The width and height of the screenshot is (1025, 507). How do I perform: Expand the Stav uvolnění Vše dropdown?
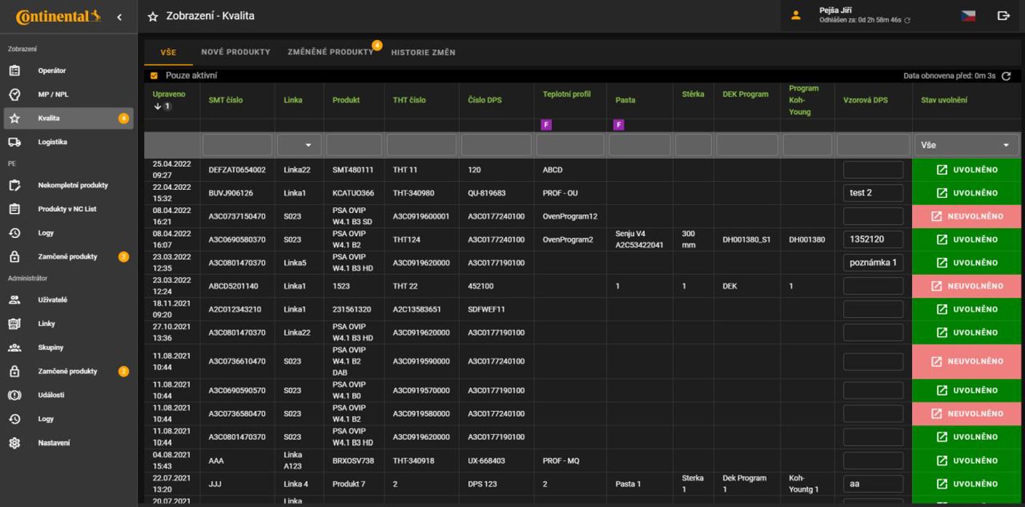pyautogui.click(x=966, y=145)
